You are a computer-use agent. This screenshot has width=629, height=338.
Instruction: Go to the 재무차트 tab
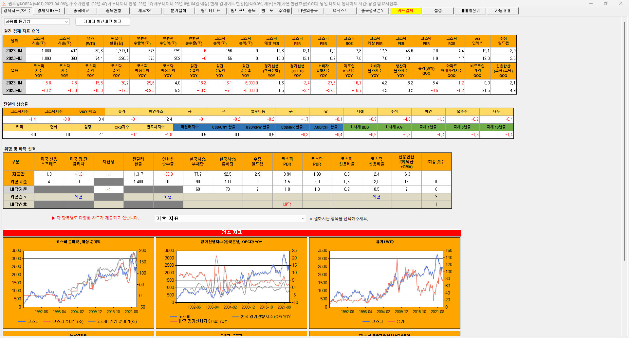pos(146,11)
